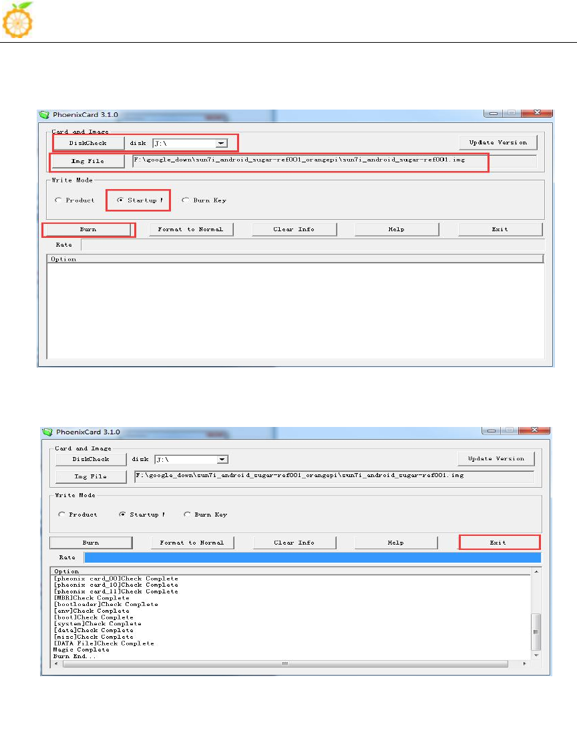Click Format to Normal in the upper window
The height and width of the screenshot is (735, 577).
(190, 229)
